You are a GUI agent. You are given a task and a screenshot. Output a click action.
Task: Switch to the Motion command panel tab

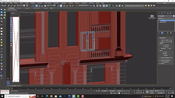tap(168, 13)
